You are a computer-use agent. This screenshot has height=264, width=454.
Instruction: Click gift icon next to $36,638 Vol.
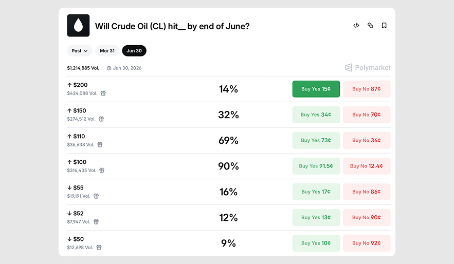coord(100,145)
